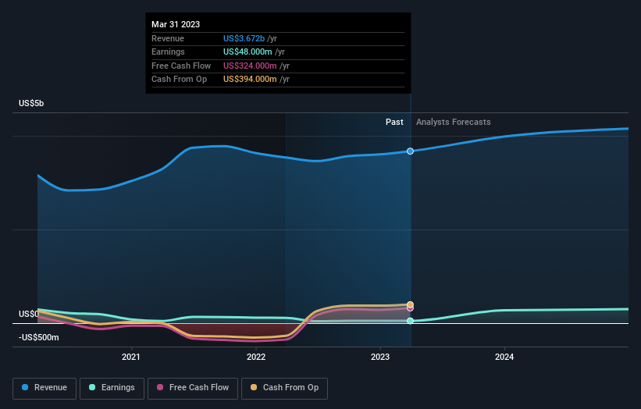
Task: Select the 2023 x-axis label
Action: pos(380,357)
